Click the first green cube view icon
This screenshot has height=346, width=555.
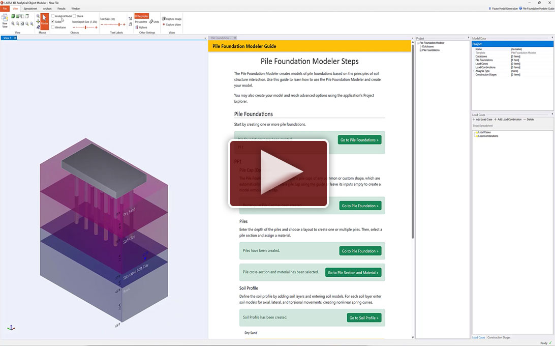tap(13, 16)
